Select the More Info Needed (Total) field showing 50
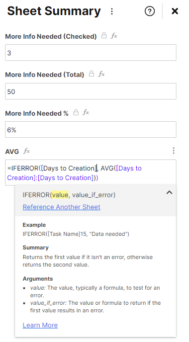The height and width of the screenshot is (342, 189). [x=90, y=91]
